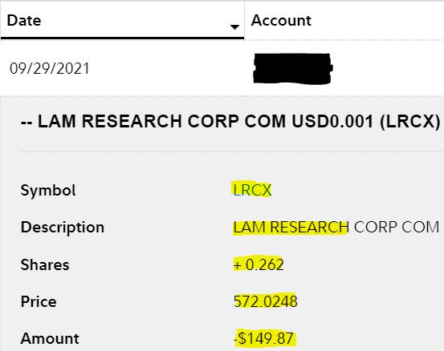Image resolution: width=444 pixels, height=351 pixels.
Task: Click the Description field label
Action: (x=63, y=228)
